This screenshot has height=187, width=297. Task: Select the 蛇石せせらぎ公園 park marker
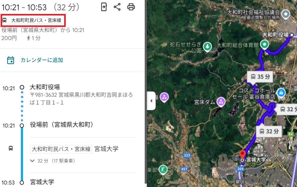point(207,47)
